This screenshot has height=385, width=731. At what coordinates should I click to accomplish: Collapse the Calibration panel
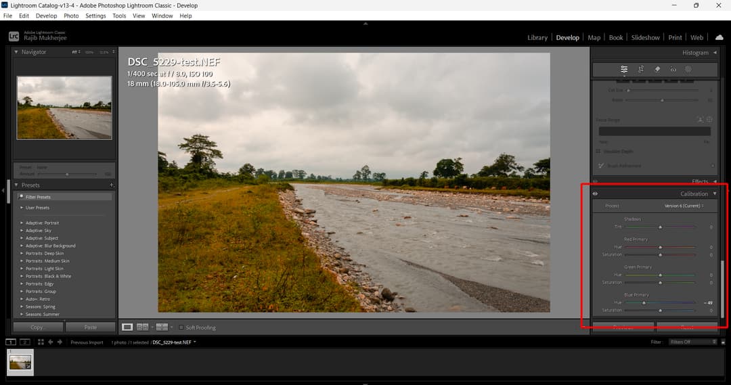715,194
